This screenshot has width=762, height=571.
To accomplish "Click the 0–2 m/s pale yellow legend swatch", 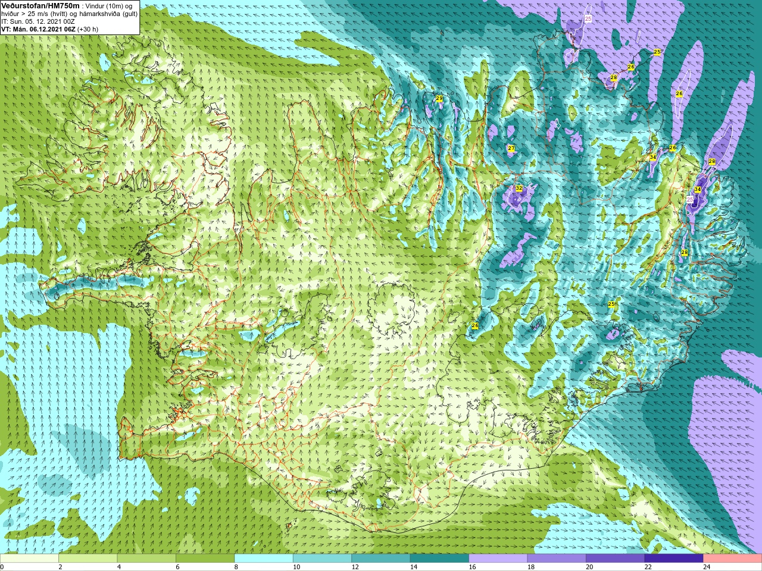I will tap(30, 559).
